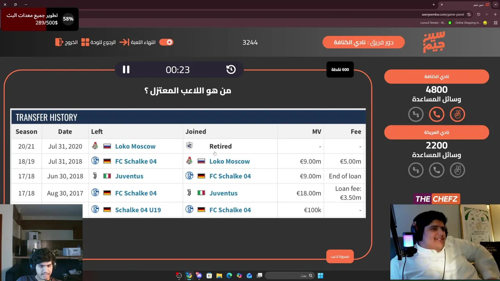Viewport: 500px width, 281px height.
Task: Click Schalke 04 U19 in the Left column
Action: [x=138, y=210]
